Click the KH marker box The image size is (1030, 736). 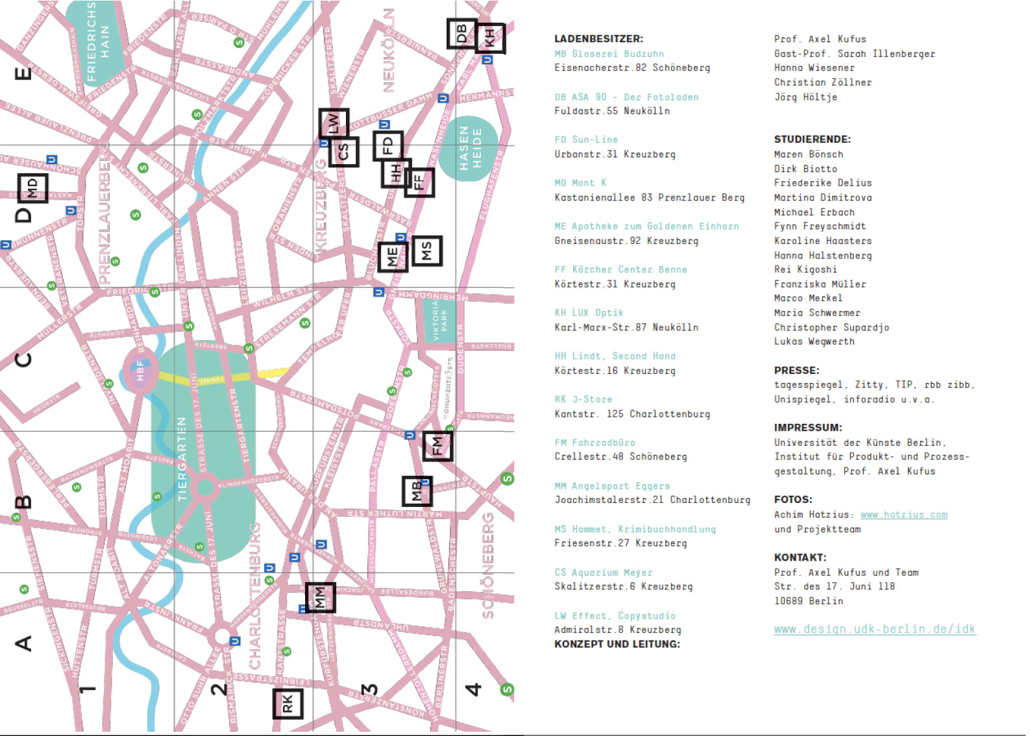(490, 39)
